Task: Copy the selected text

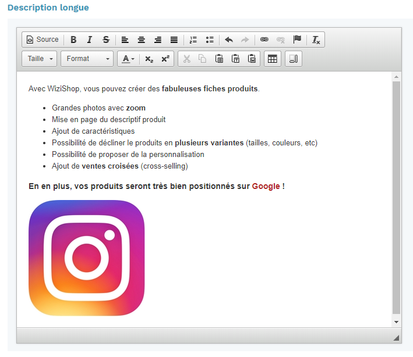Action: tap(203, 59)
